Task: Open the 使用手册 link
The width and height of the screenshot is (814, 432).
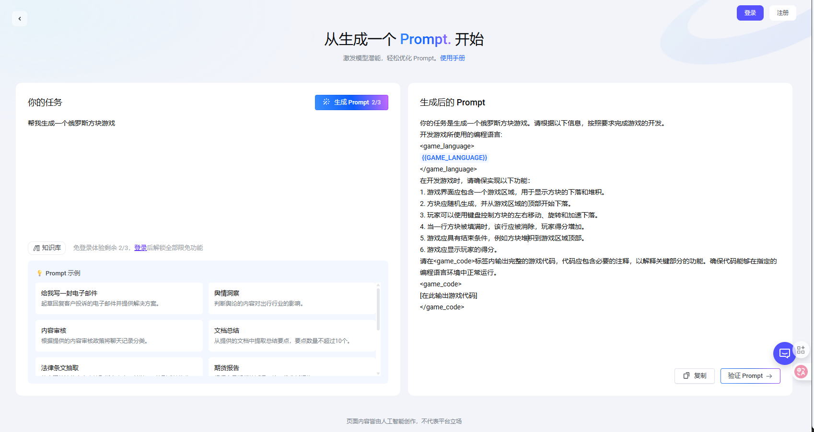Action: [453, 58]
